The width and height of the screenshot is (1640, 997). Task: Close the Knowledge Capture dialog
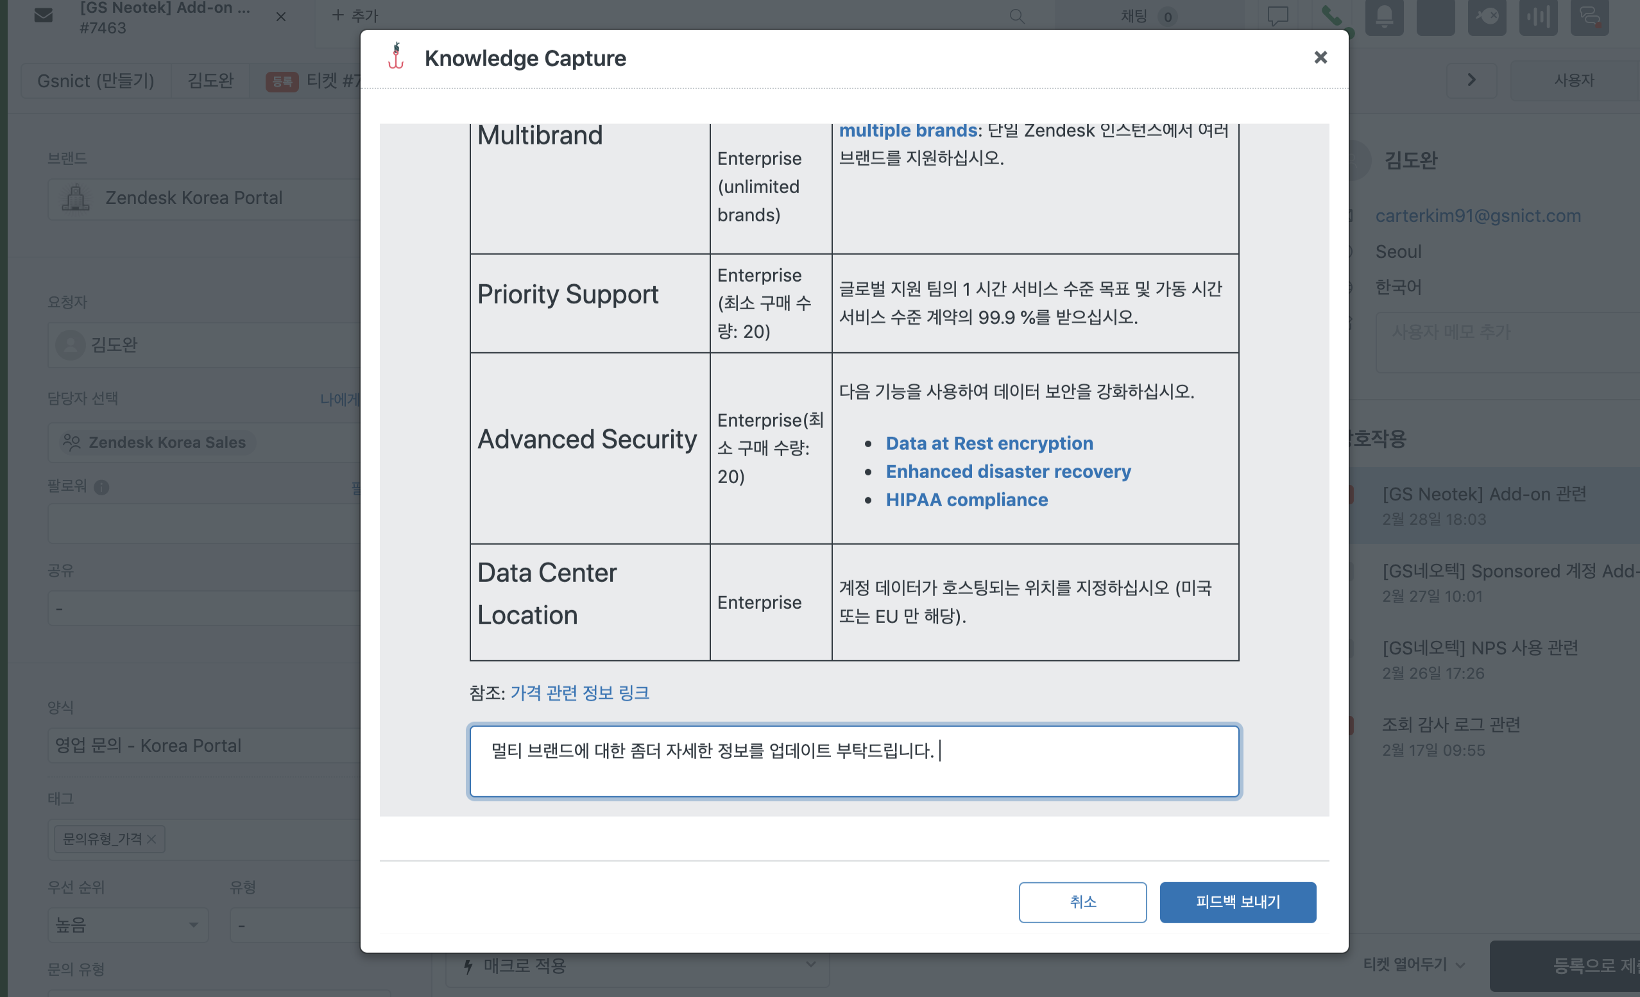coord(1320,58)
